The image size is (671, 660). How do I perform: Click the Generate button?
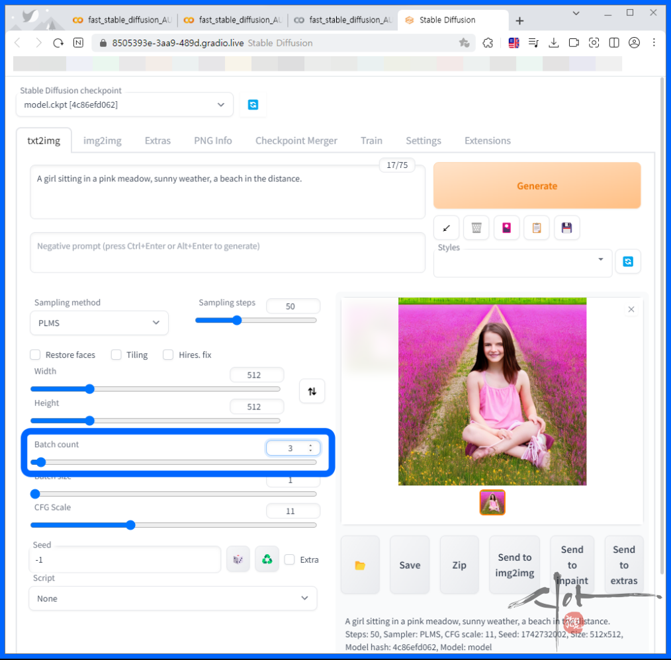537,186
